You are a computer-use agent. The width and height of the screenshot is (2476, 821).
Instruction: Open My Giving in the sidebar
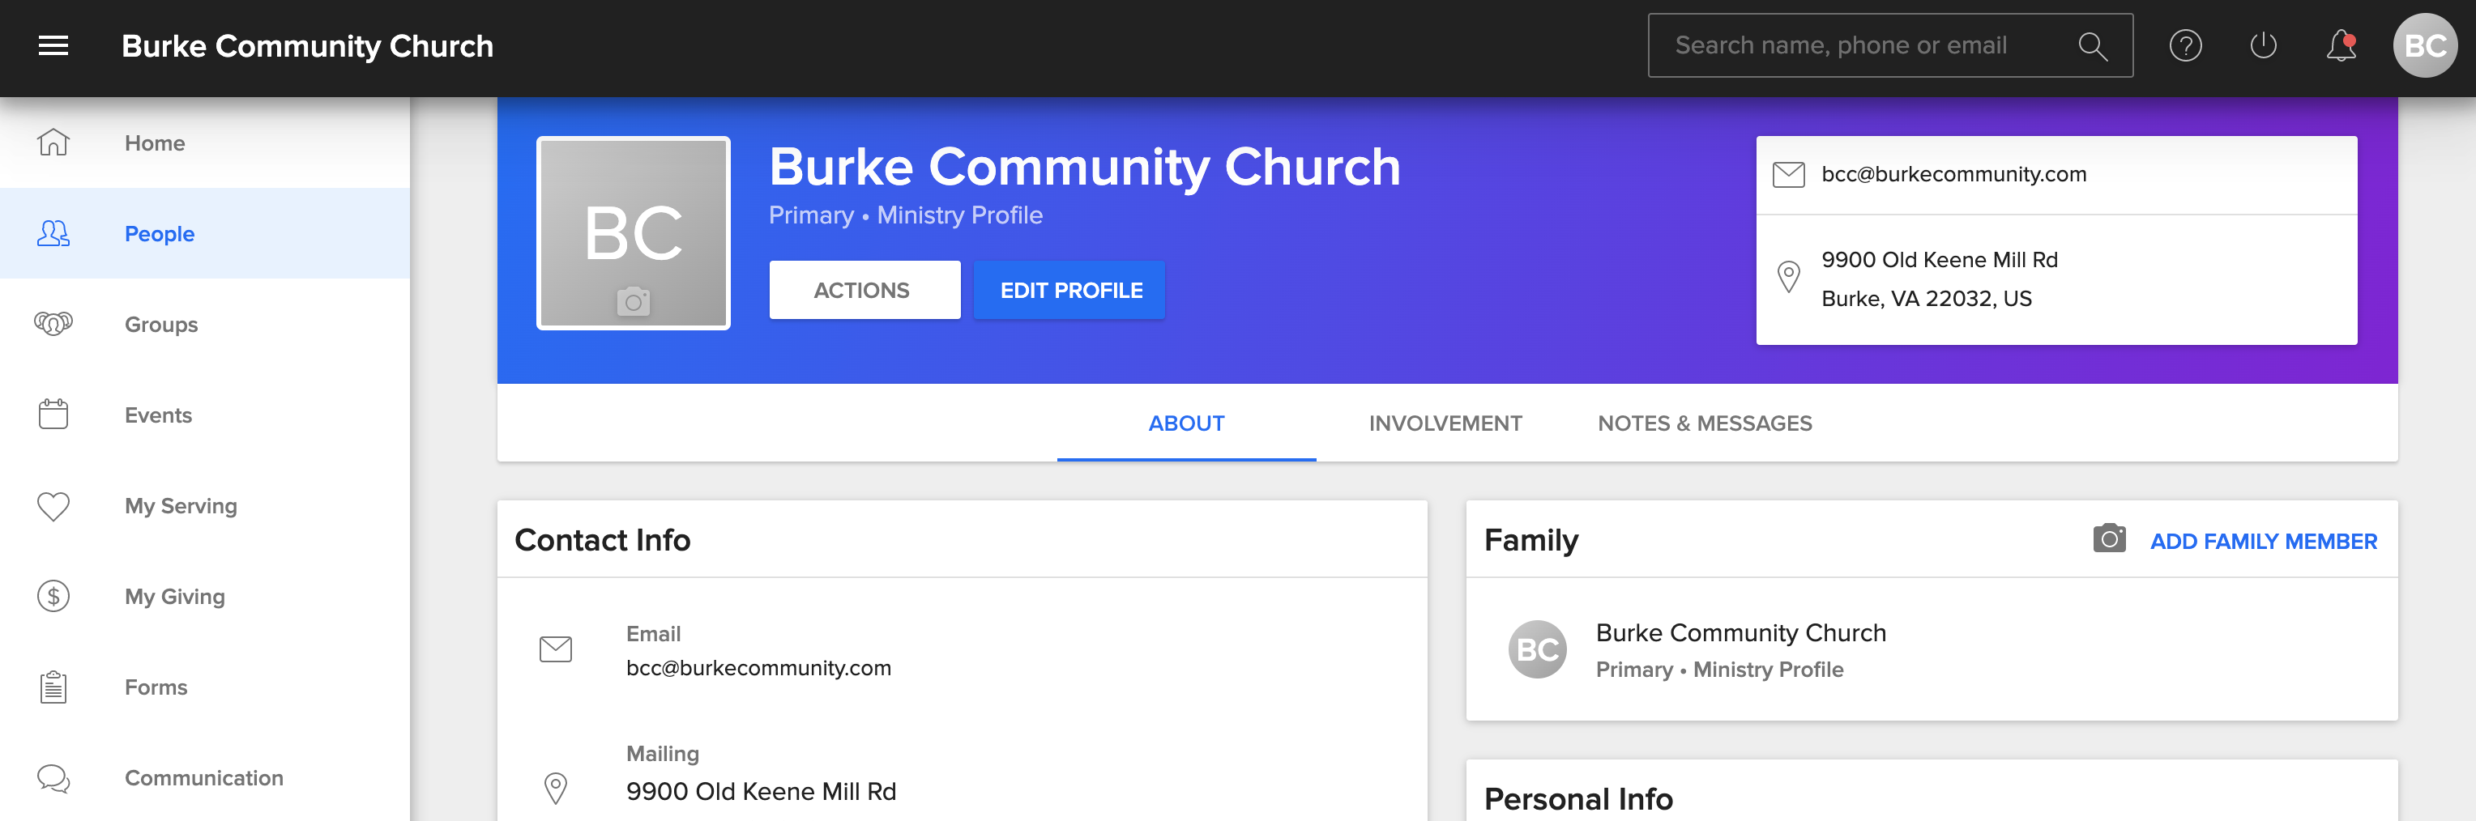174,596
